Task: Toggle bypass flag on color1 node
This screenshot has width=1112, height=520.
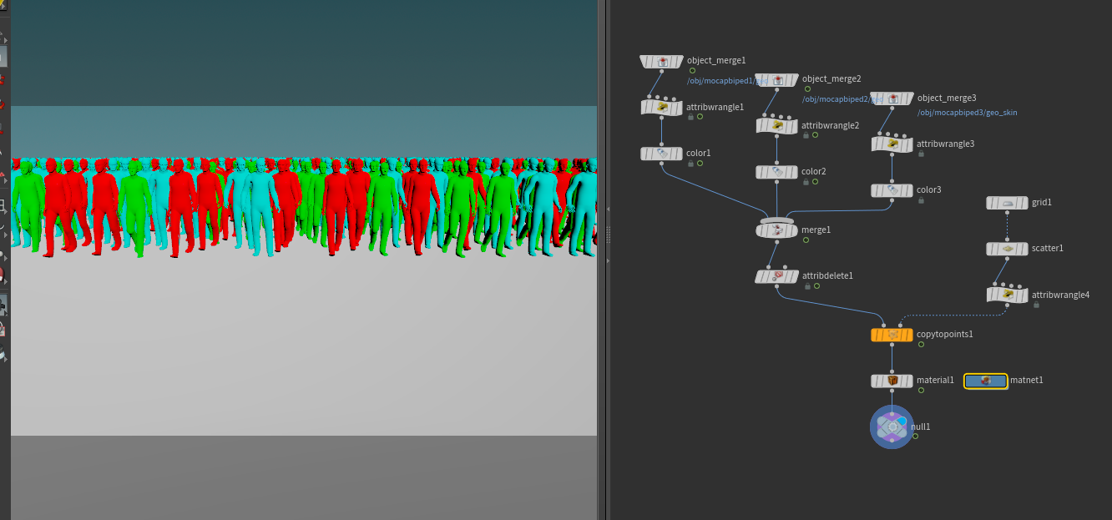Action: click(645, 154)
